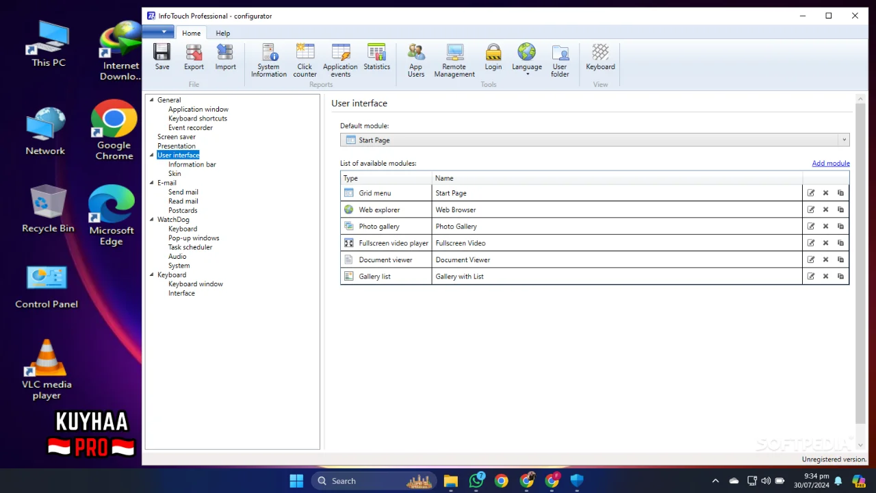Delete the Photo Gallery module
The image size is (876, 493).
826,227
